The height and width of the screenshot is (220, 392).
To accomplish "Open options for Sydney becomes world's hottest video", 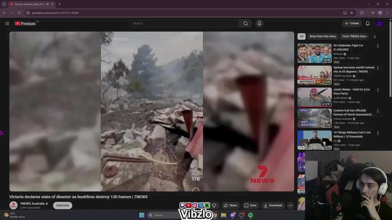I will pos(378,68).
